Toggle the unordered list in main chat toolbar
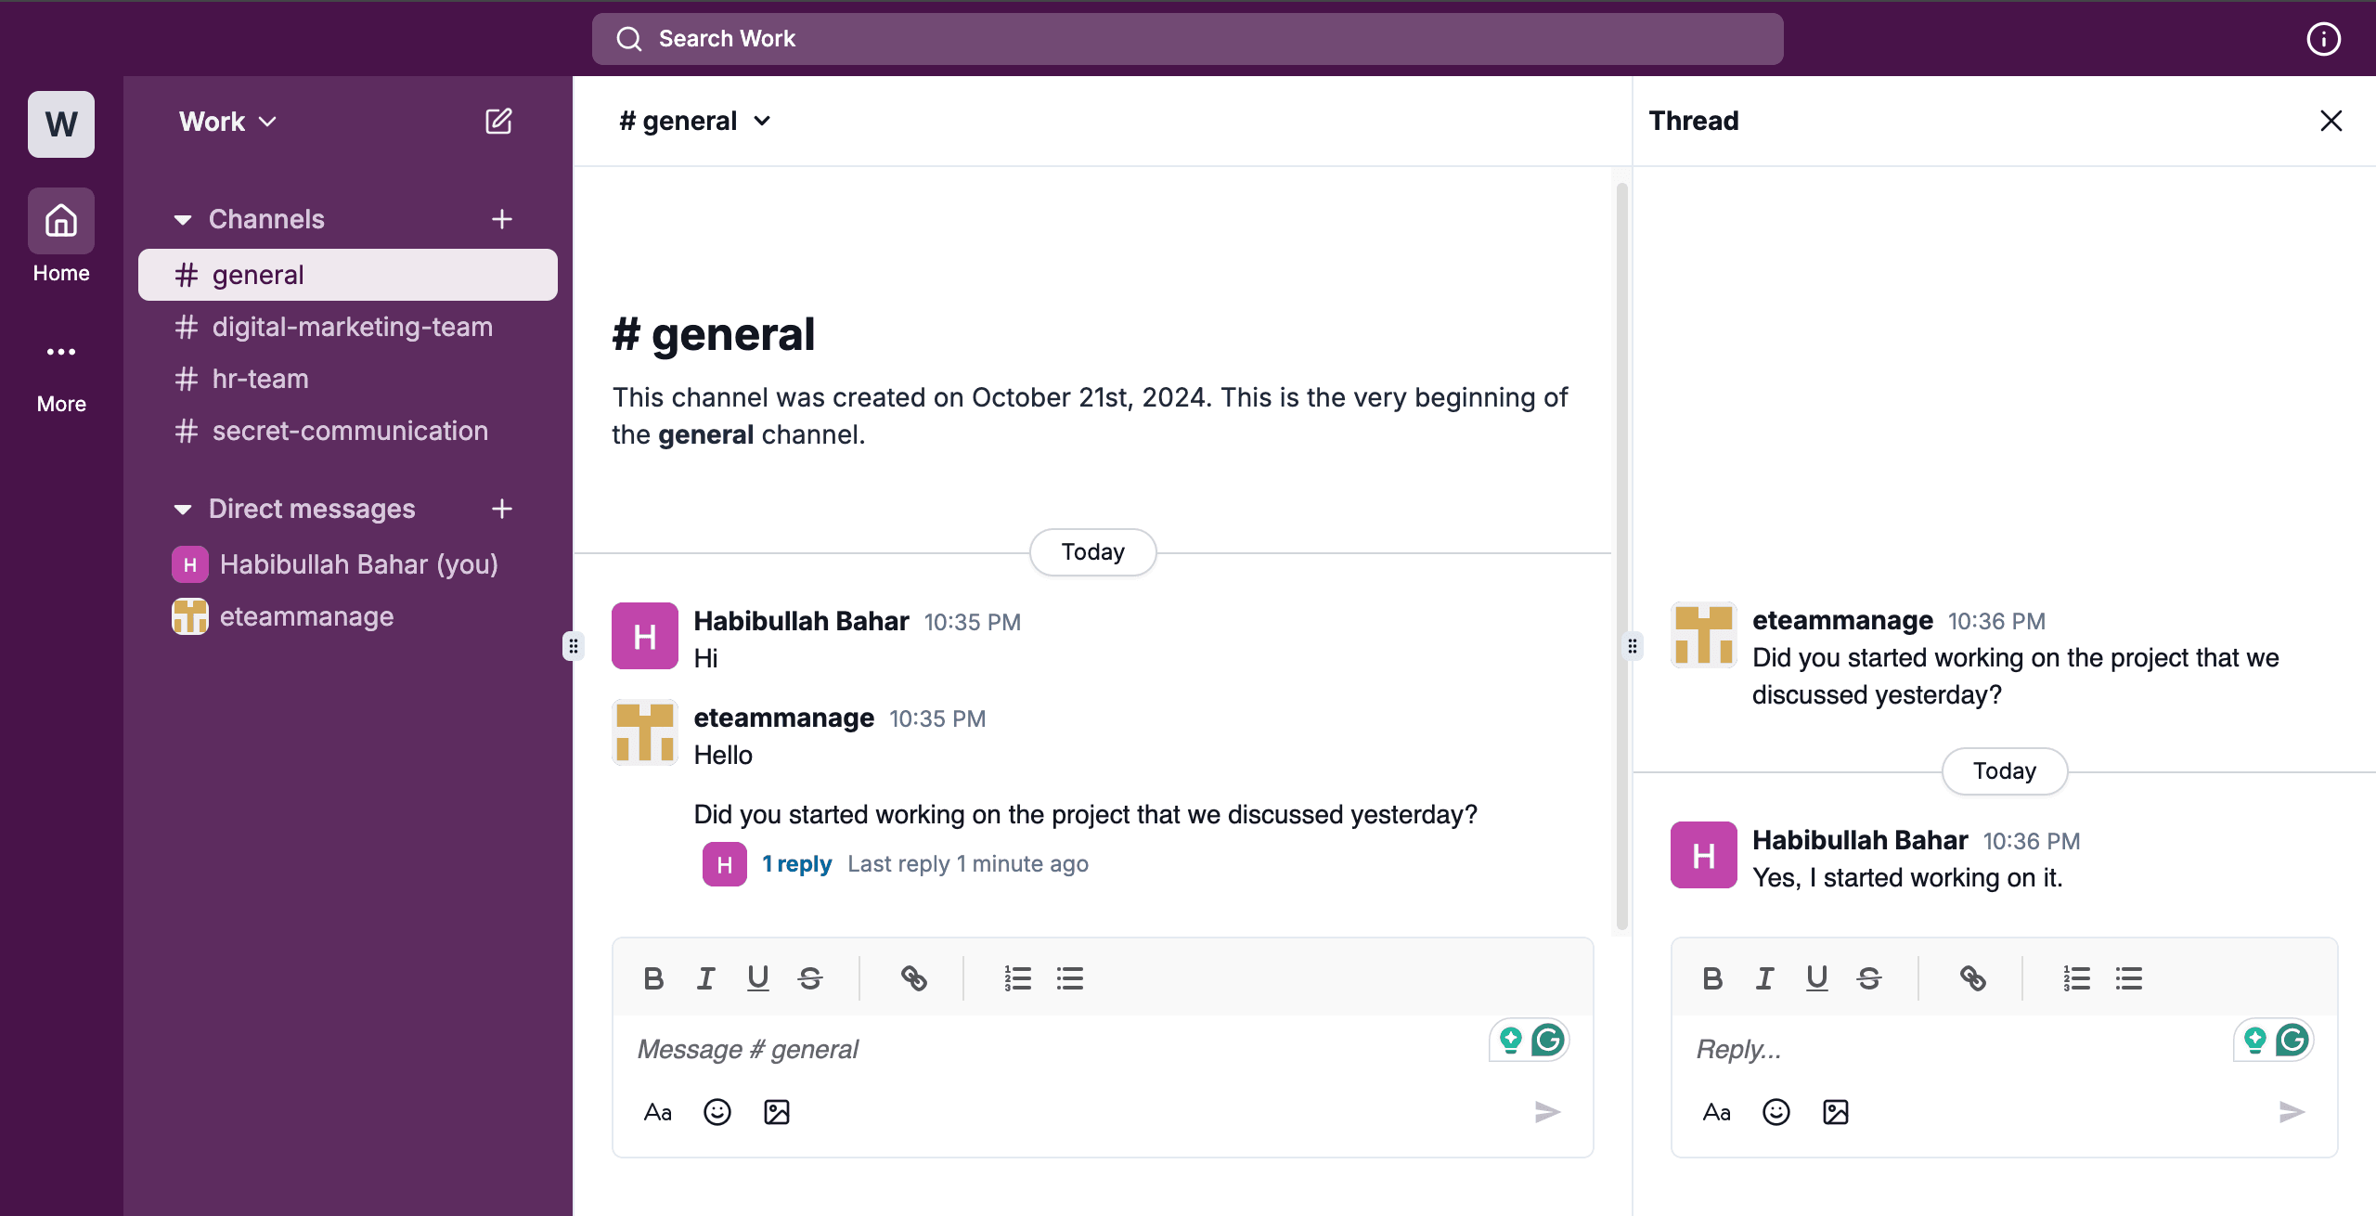Image resolution: width=2376 pixels, height=1216 pixels. click(x=1069, y=977)
